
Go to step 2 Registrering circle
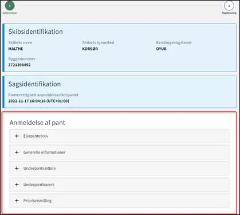tap(229, 6)
